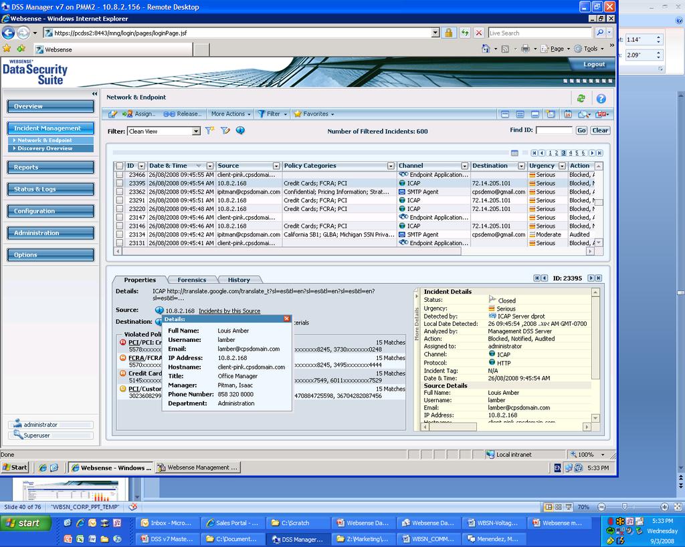Click the blue help question-mark icon
The width and height of the screenshot is (685, 547).
pyautogui.click(x=601, y=99)
